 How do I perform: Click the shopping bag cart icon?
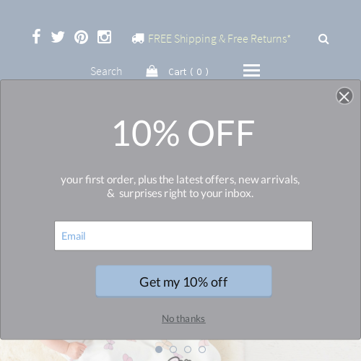[x=152, y=71]
